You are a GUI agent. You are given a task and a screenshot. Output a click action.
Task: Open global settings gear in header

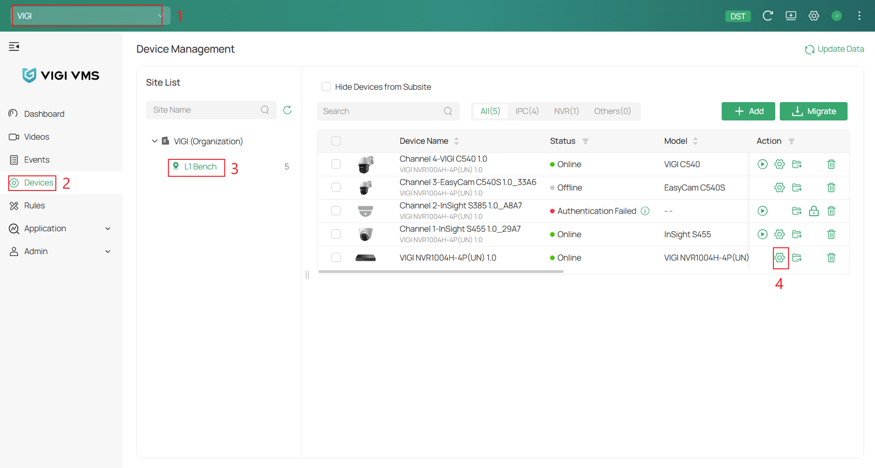pyautogui.click(x=813, y=16)
